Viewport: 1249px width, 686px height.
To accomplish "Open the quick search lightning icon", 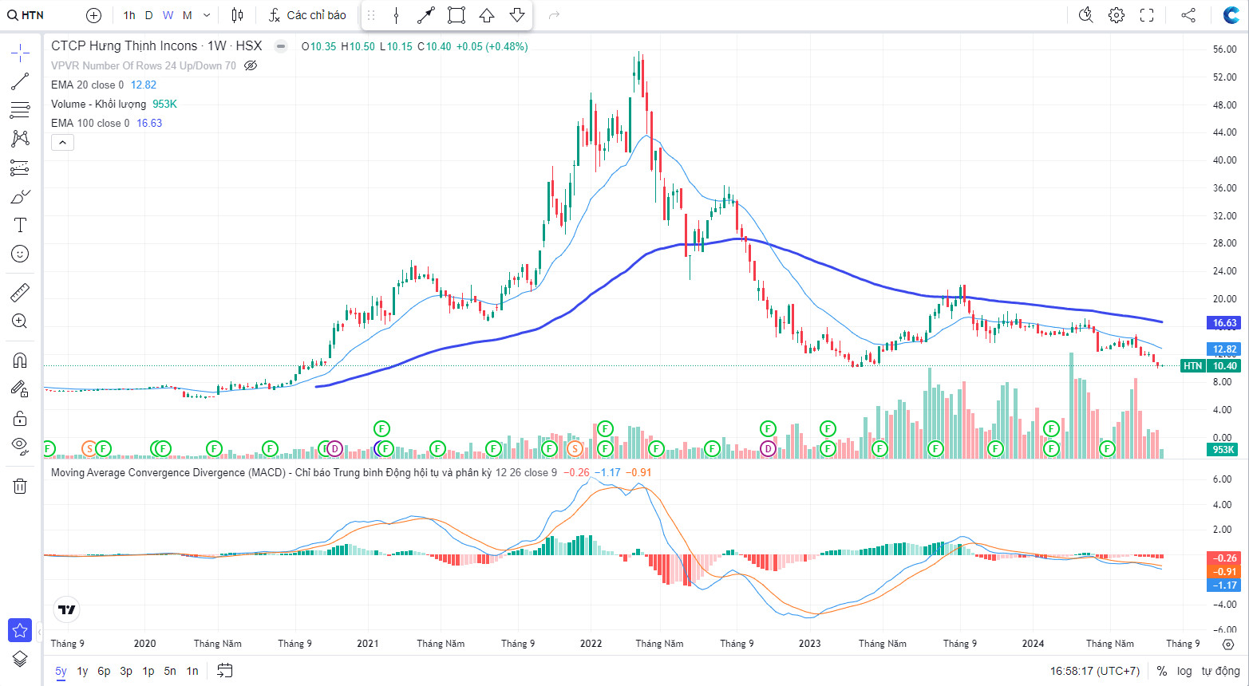I will [x=1085, y=15].
